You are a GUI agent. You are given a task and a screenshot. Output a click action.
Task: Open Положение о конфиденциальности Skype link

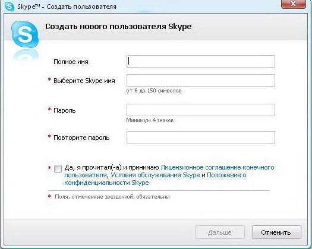coord(226,175)
